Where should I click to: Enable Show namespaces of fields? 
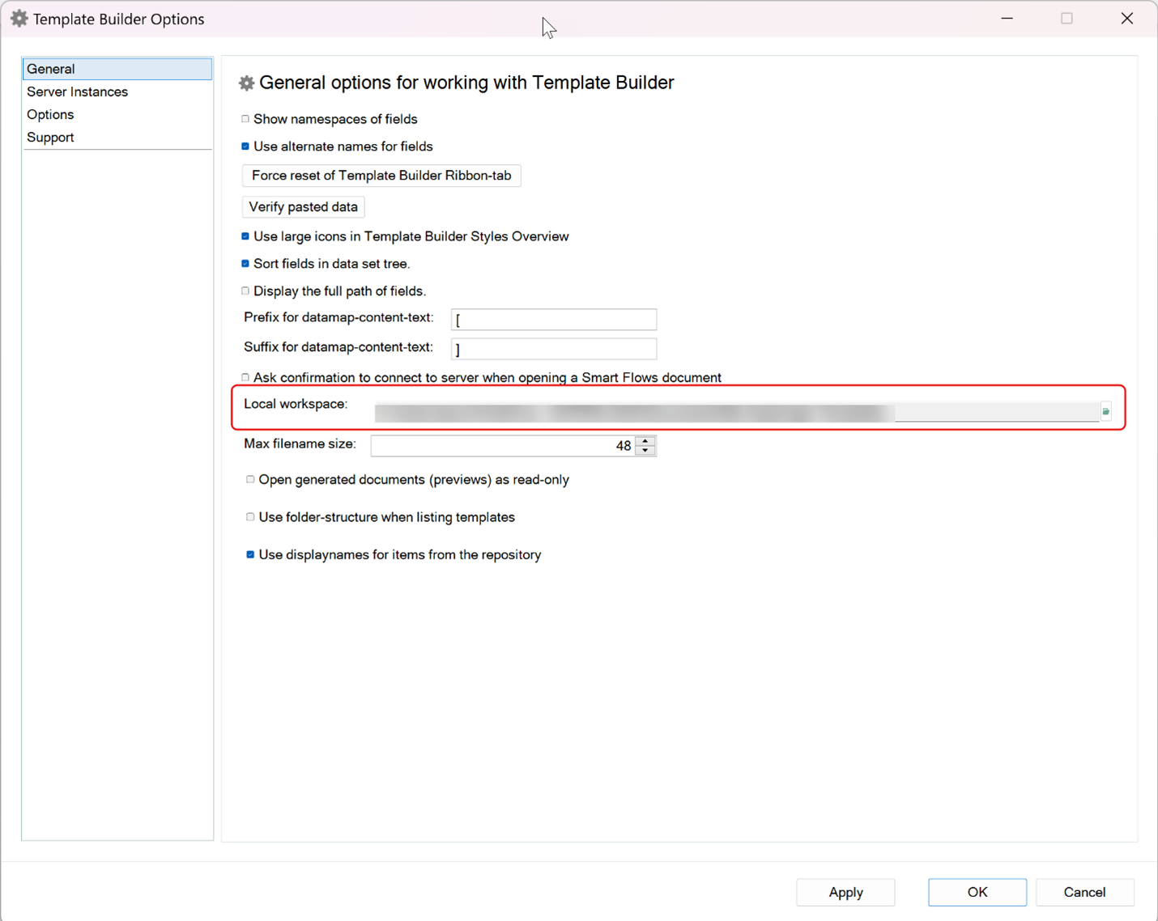point(245,119)
